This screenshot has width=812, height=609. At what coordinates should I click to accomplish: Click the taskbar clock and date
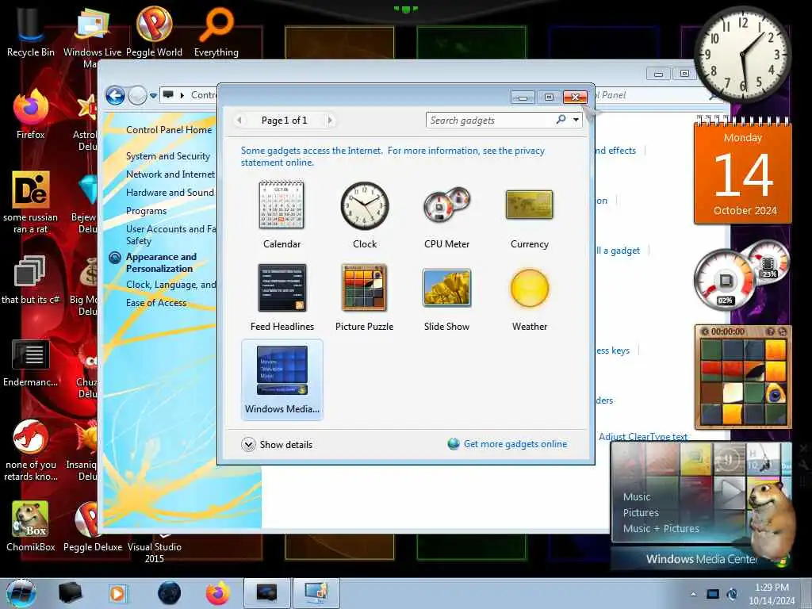tap(772, 594)
